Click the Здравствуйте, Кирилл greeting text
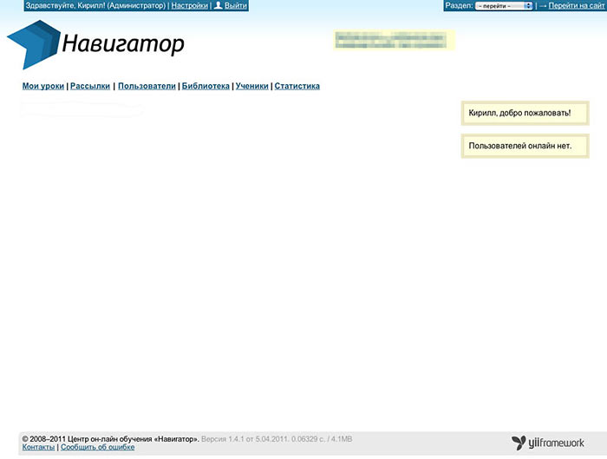The width and height of the screenshot is (607, 459). [95, 5]
